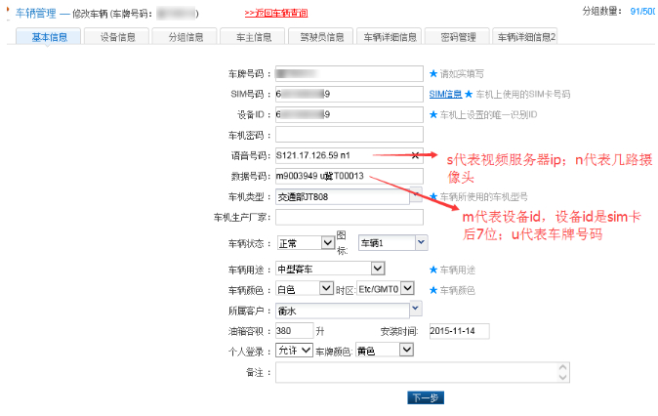Click the blue star next to 车辆用途 hint
Image resolution: width=658 pixels, height=416 pixels.
[433, 269]
